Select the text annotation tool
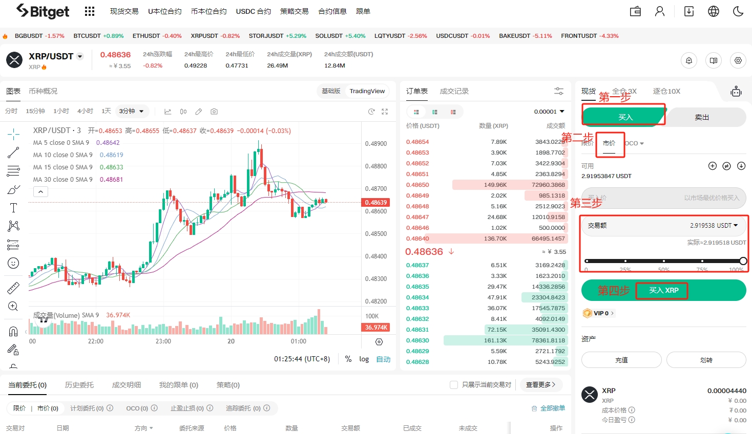 [x=14, y=208]
